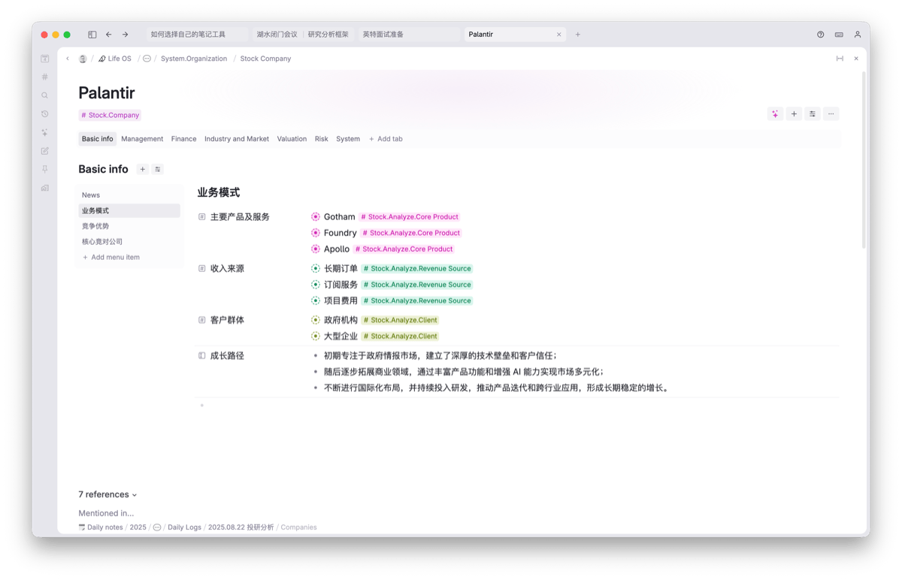The width and height of the screenshot is (902, 580).
Task: Click the help question mark icon
Action: point(820,35)
